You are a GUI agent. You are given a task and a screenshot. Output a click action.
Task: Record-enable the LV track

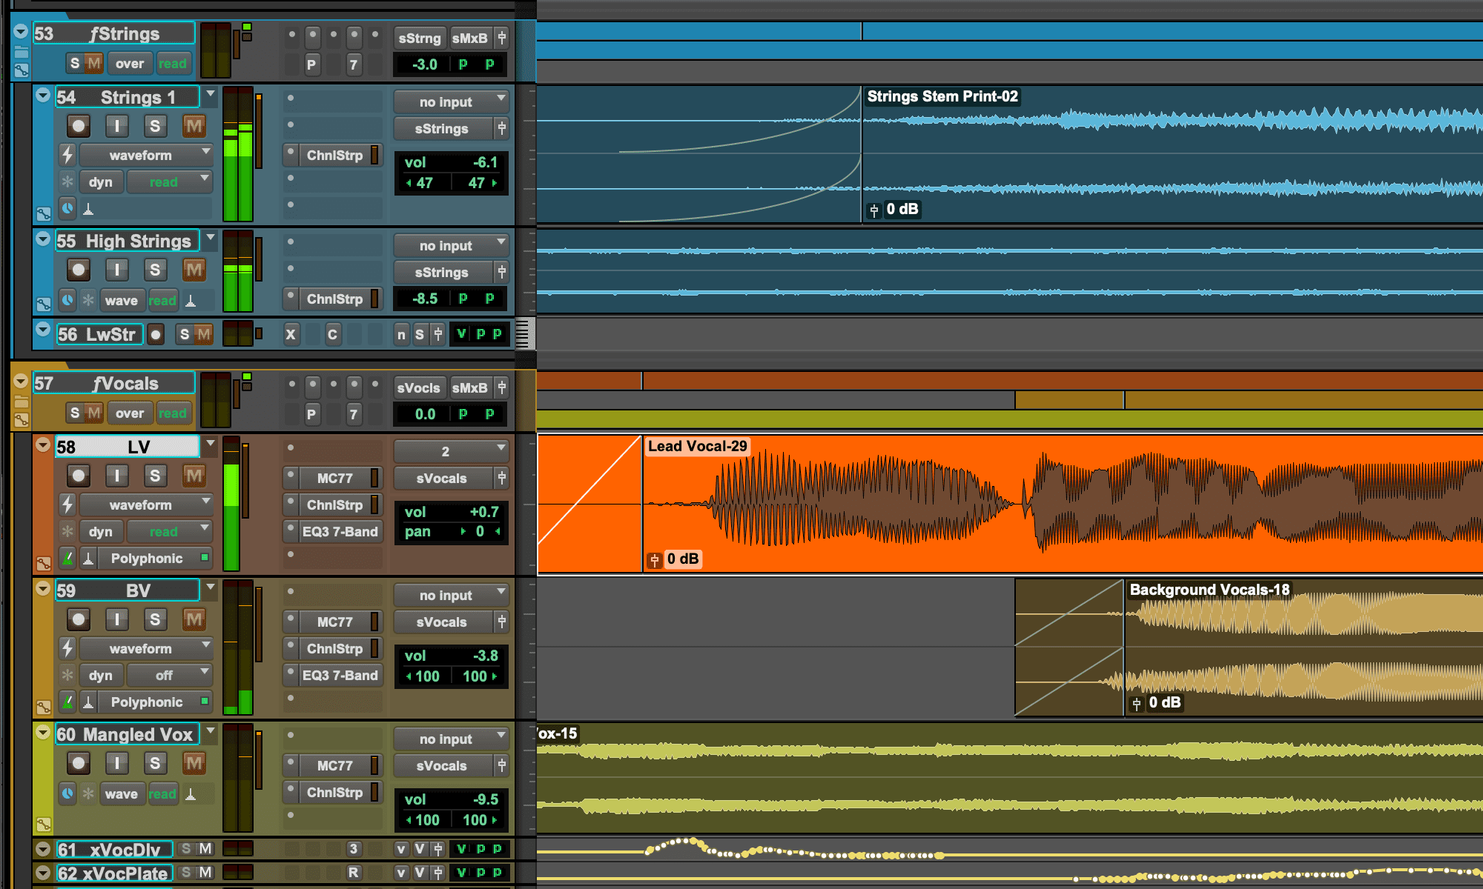[x=79, y=476]
